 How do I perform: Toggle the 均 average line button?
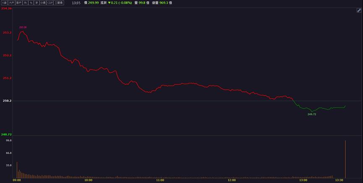pos(25,3)
